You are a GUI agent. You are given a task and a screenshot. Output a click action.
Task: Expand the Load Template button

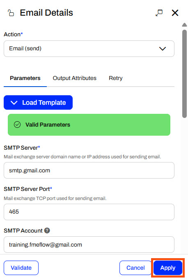(x=38, y=103)
